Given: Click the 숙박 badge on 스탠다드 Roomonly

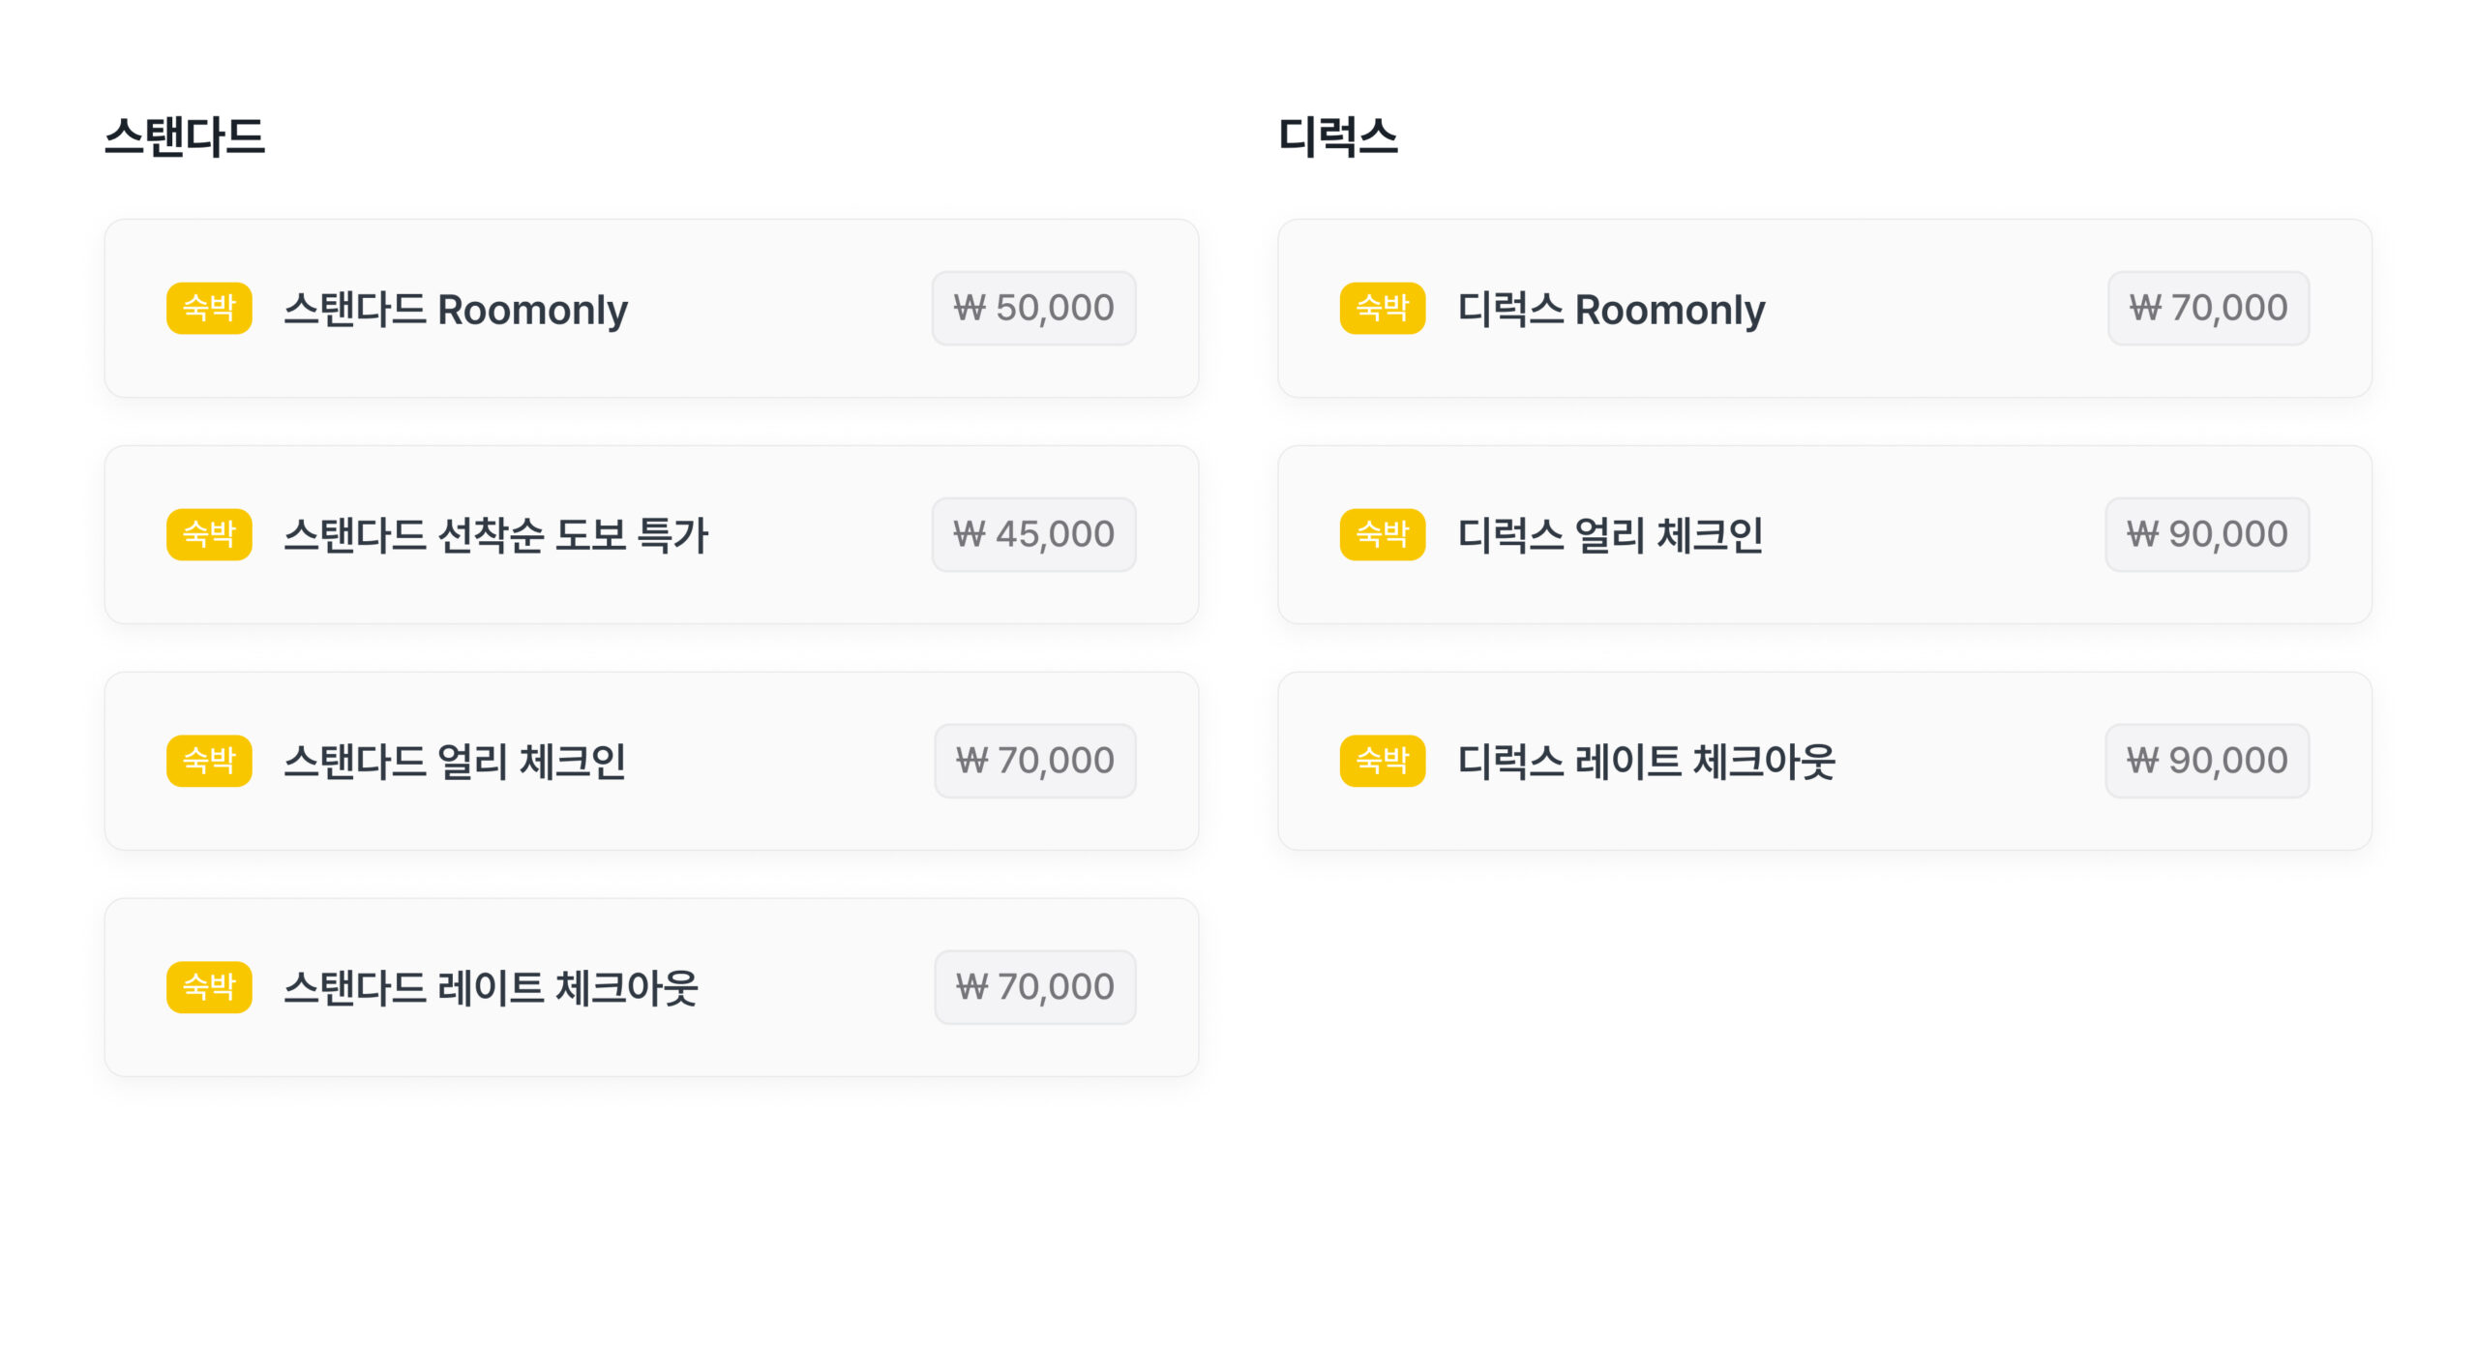Looking at the screenshot, I should click(209, 308).
